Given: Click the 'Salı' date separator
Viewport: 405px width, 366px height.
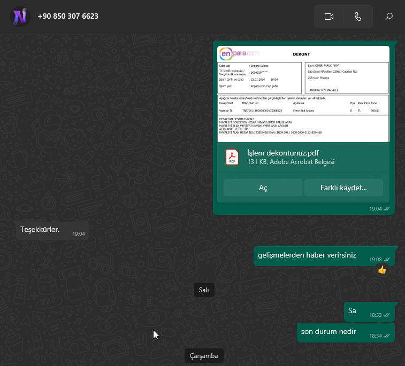Looking at the screenshot, I should (x=204, y=290).
